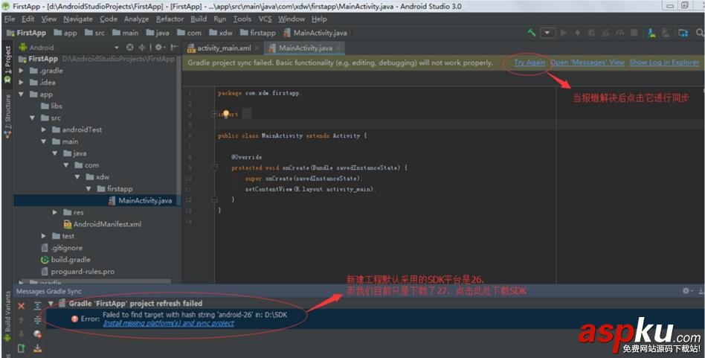Expand the res folder
The width and height of the screenshot is (705, 358).
coord(55,212)
